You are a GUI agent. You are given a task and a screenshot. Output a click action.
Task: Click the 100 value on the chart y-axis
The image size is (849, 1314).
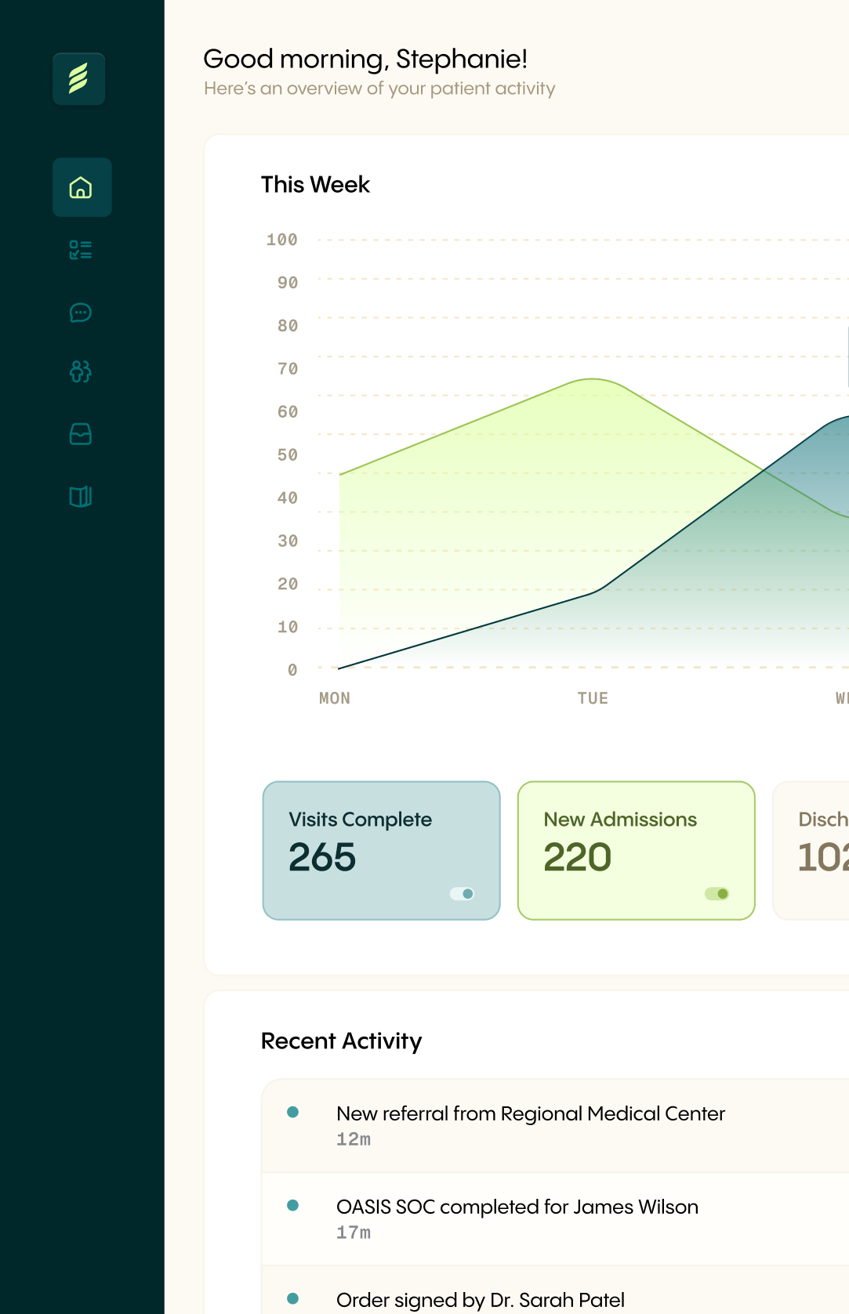tap(282, 240)
